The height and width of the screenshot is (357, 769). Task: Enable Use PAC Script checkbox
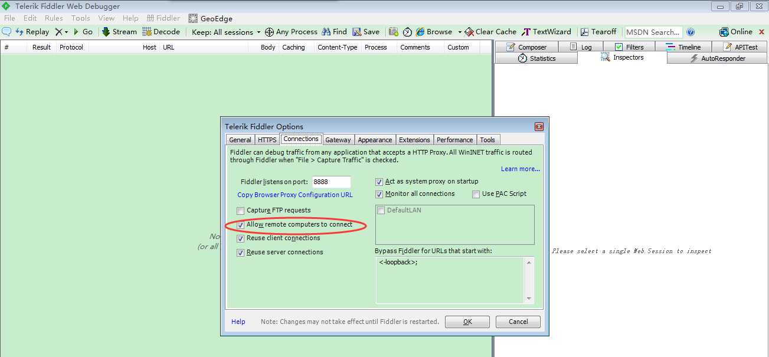(476, 194)
